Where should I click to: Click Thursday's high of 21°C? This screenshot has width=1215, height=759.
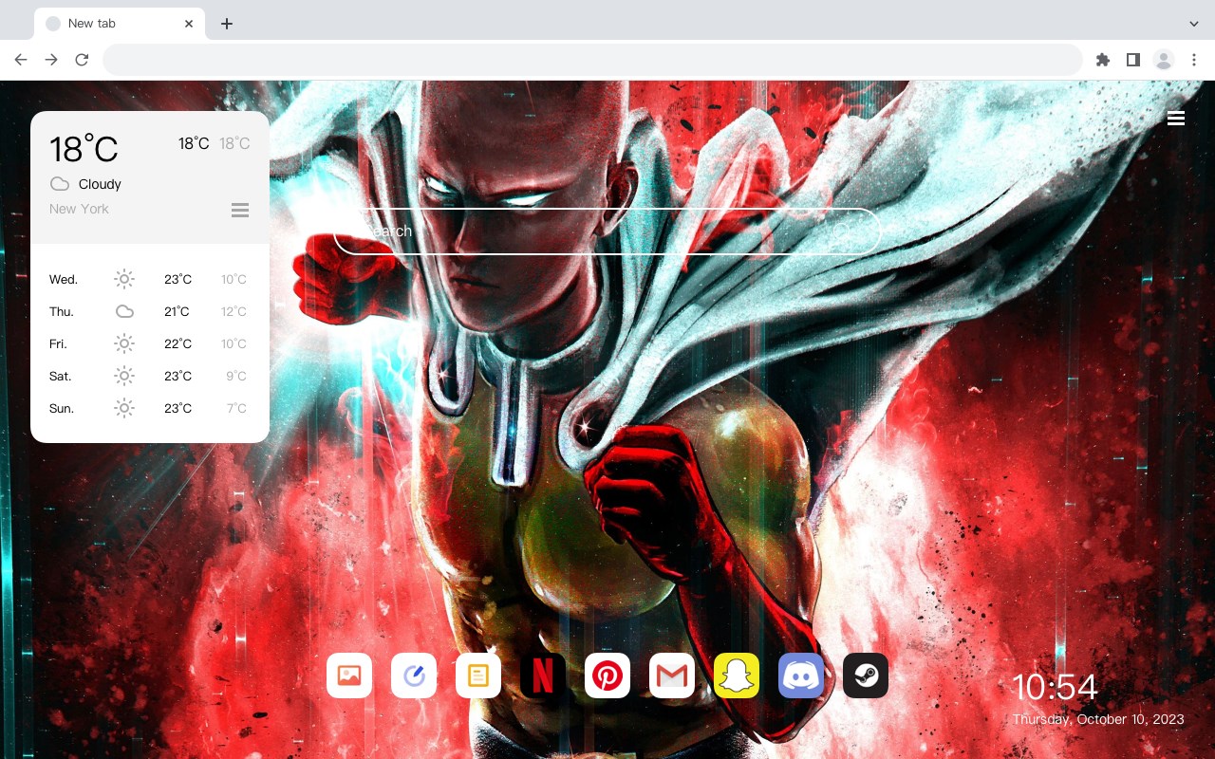[177, 311]
